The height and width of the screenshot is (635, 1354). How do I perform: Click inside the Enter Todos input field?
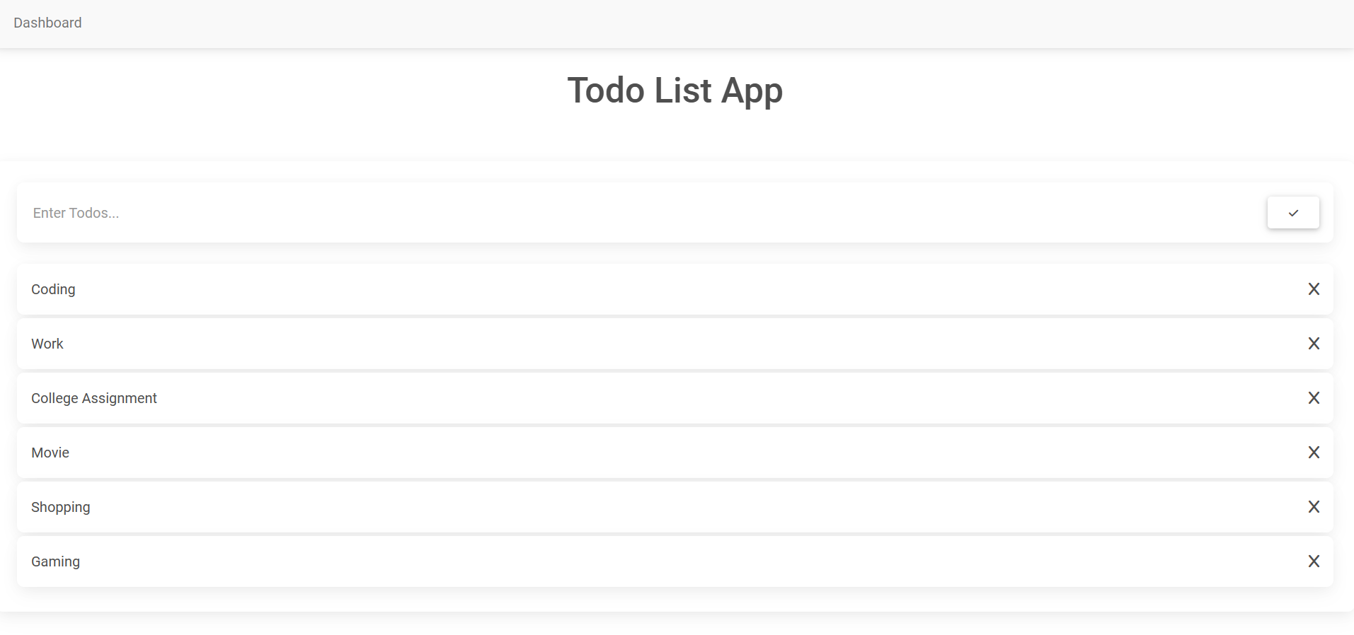pos(283,213)
